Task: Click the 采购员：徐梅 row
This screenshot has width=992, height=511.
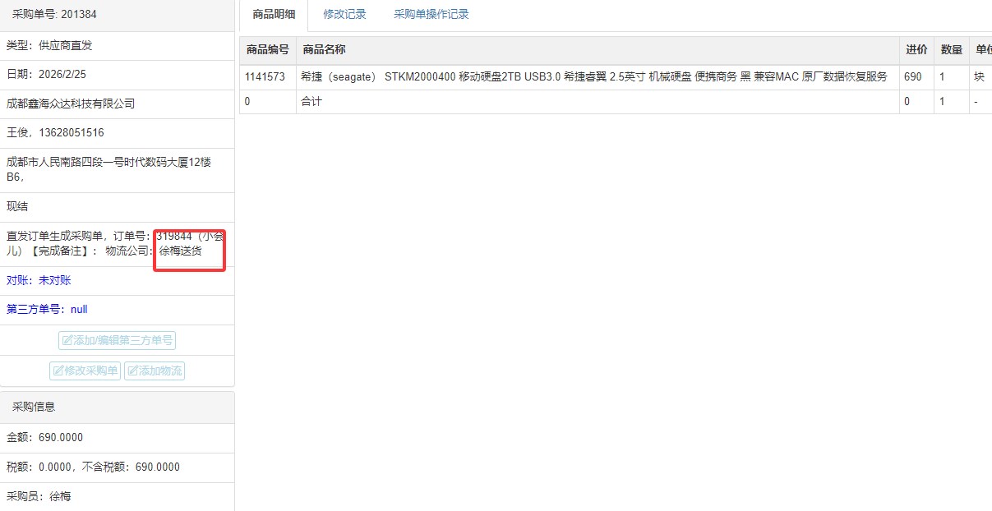Action: point(39,497)
